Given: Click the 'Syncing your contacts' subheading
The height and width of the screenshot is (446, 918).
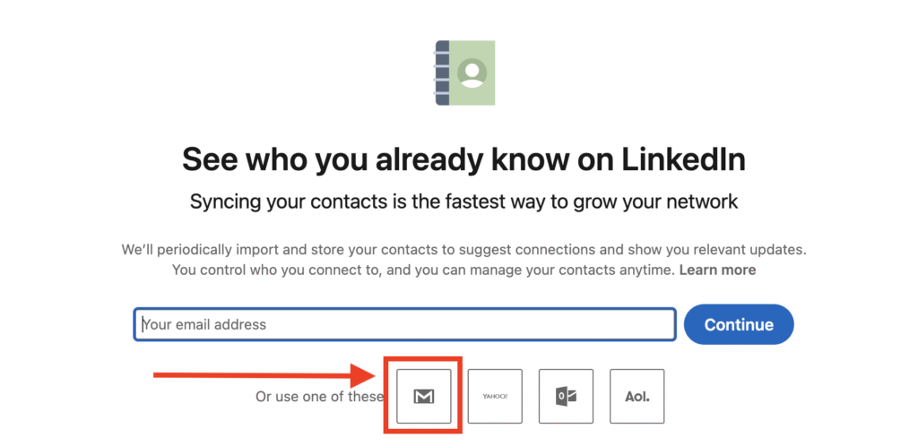Looking at the screenshot, I should tap(463, 202).
